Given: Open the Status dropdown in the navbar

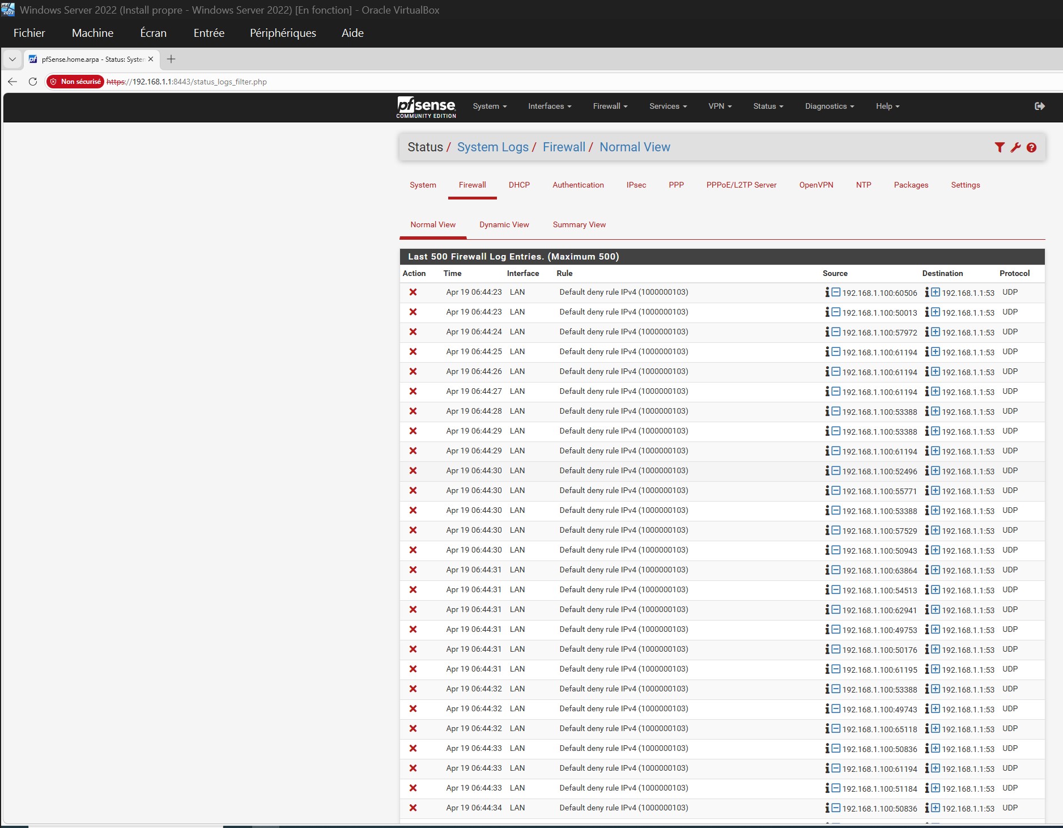Looking at the screenshot, I should tap(768, 107).
